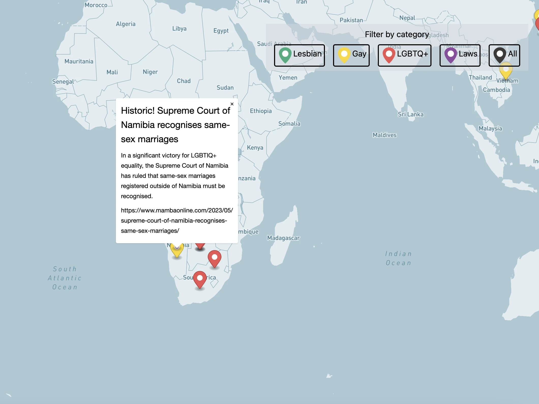Image resolution: width=539 pixels, height=404 pixels.
Task: Show only LGBTQ+ category markers
Action: (x=404, y=55)
